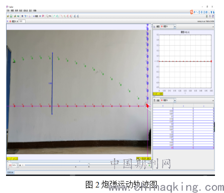224x193 pixels.
Task: Click the green save icon
Action: click(11, 16)
